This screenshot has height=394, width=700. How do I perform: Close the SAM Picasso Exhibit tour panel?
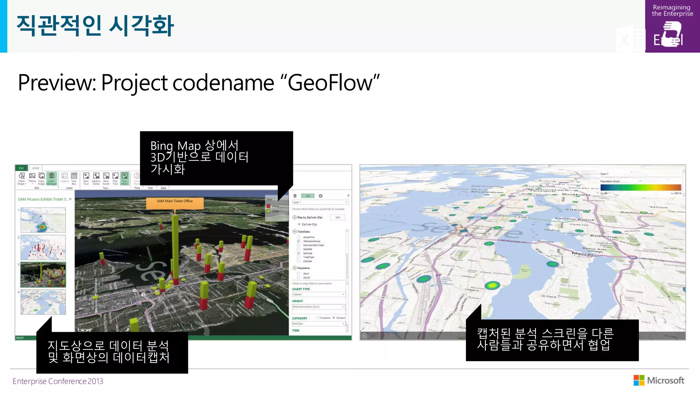click(70, 199)
